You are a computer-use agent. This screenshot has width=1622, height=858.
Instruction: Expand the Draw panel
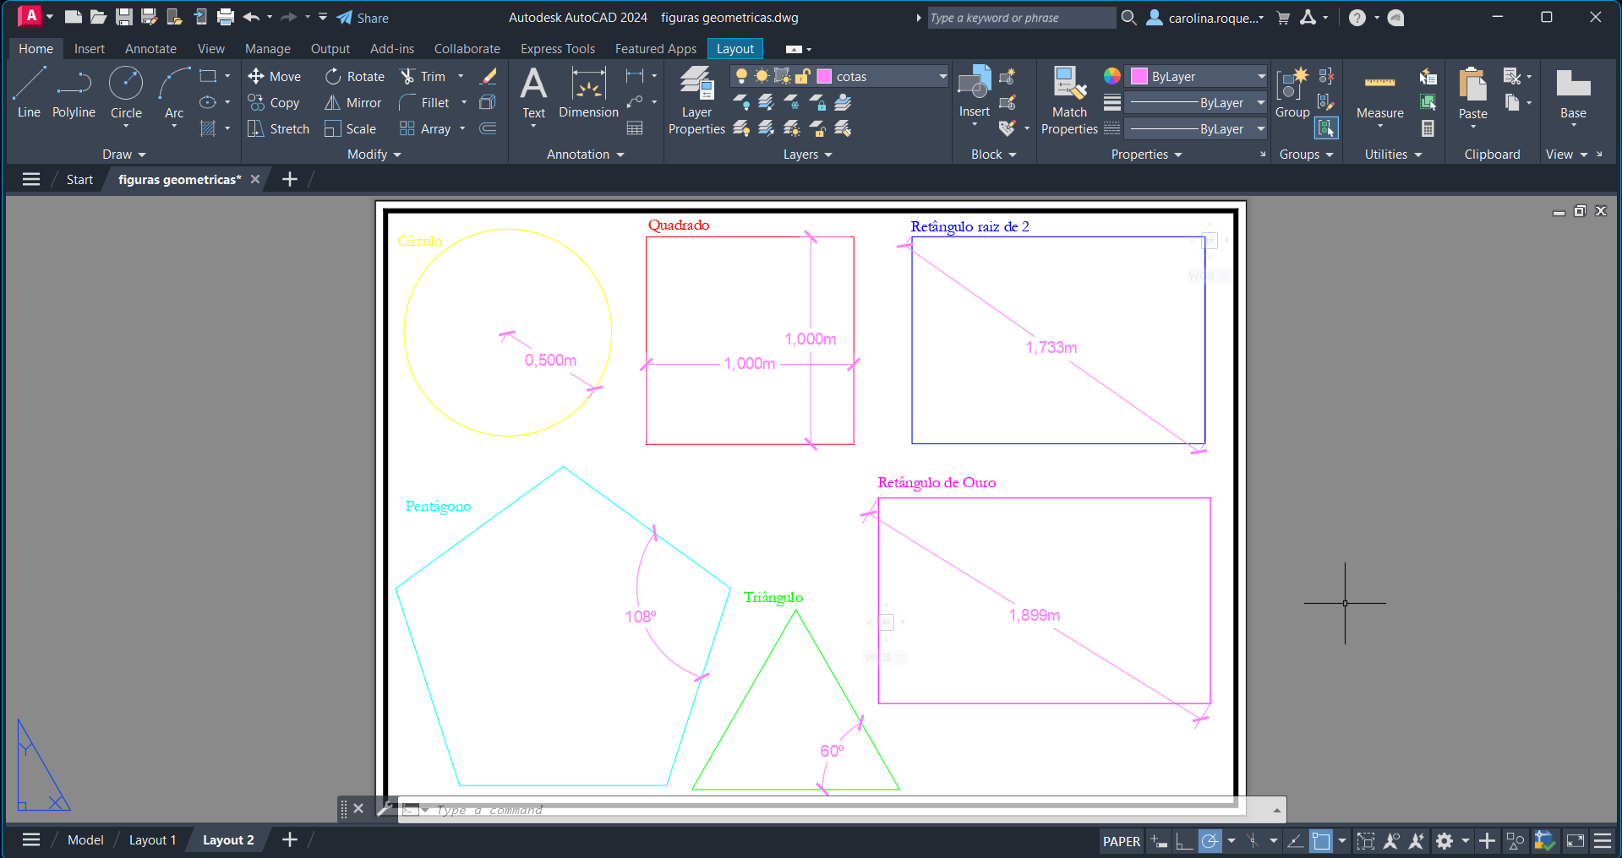(x=124, y=155)
